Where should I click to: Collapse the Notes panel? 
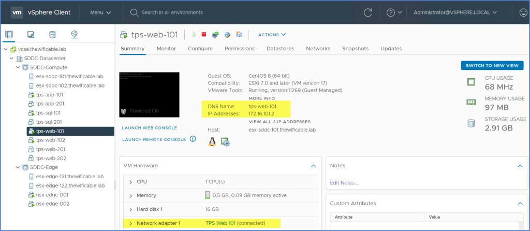(x=519, y=166)
